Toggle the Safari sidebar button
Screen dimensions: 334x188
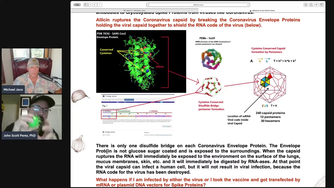click(x=86, y=5)
